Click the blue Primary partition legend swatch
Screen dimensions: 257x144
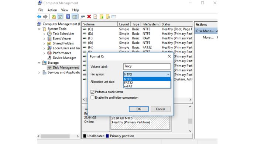107,136
